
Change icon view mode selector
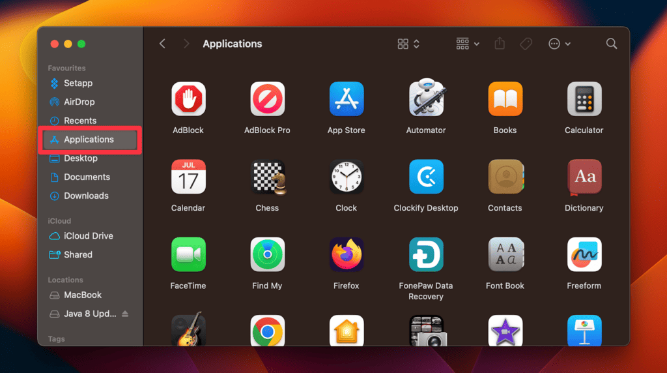point(408,44)
